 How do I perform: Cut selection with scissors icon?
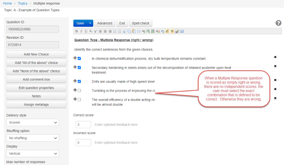click(124, 31)
